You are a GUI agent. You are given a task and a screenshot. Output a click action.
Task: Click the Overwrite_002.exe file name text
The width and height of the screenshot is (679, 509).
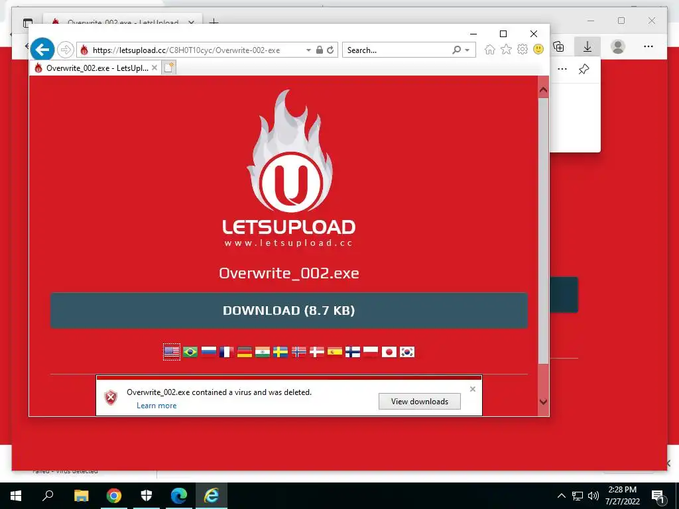tap(289, 273)
